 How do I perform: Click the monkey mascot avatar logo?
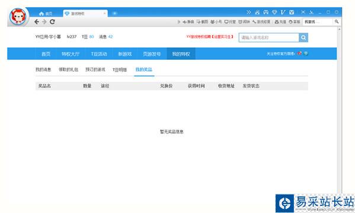click(x=18, y=17)
